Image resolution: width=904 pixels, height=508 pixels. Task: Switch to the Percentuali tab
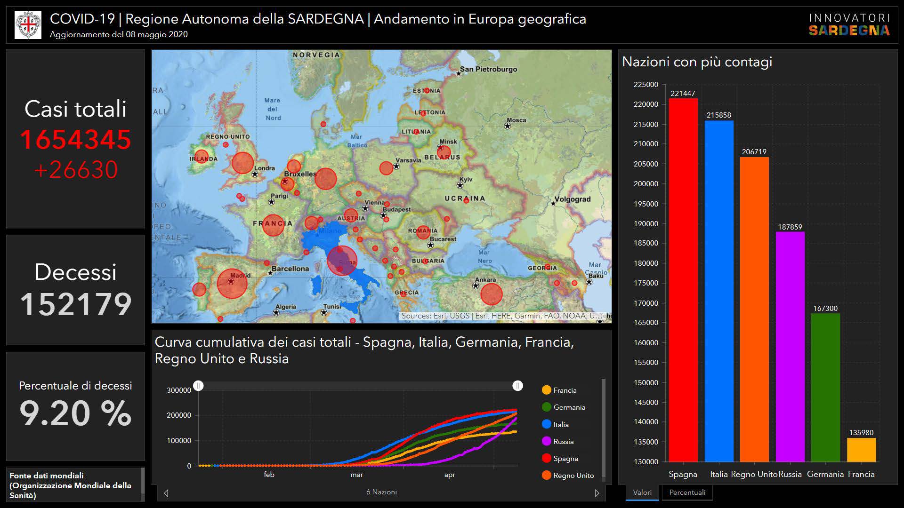click(x=687, y=492)
